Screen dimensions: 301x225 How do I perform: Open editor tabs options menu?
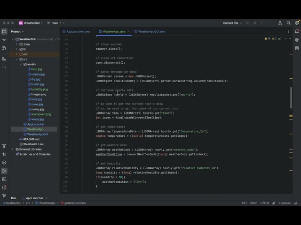point(288,31)
